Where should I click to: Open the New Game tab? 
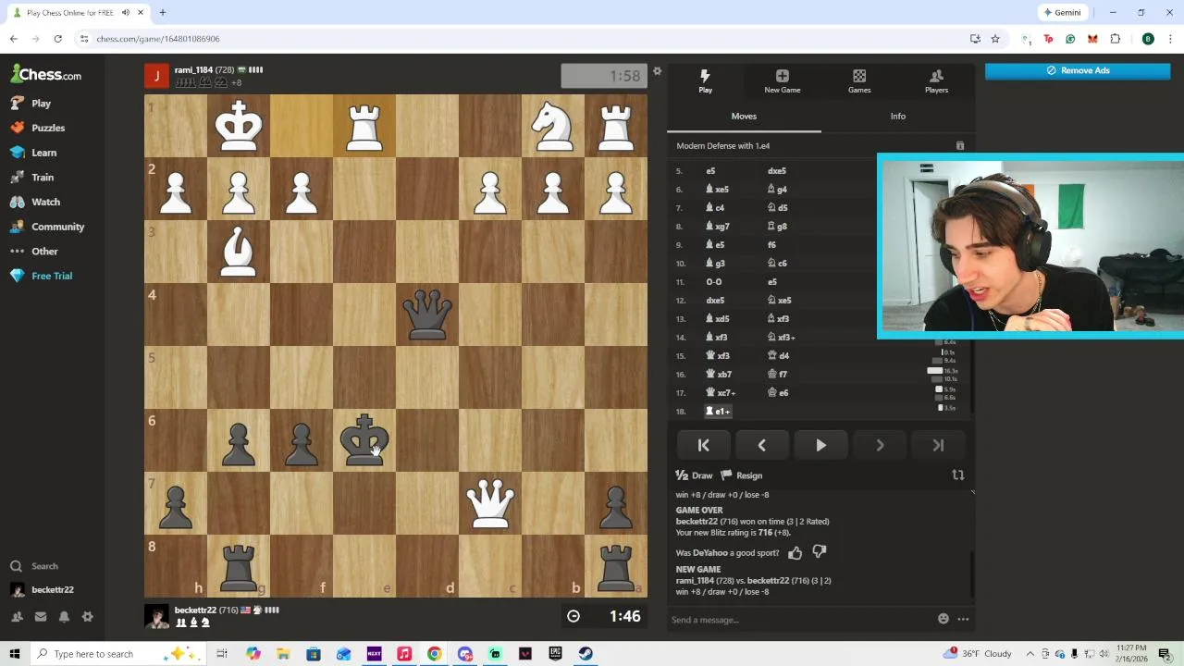(x=783, y=81)
